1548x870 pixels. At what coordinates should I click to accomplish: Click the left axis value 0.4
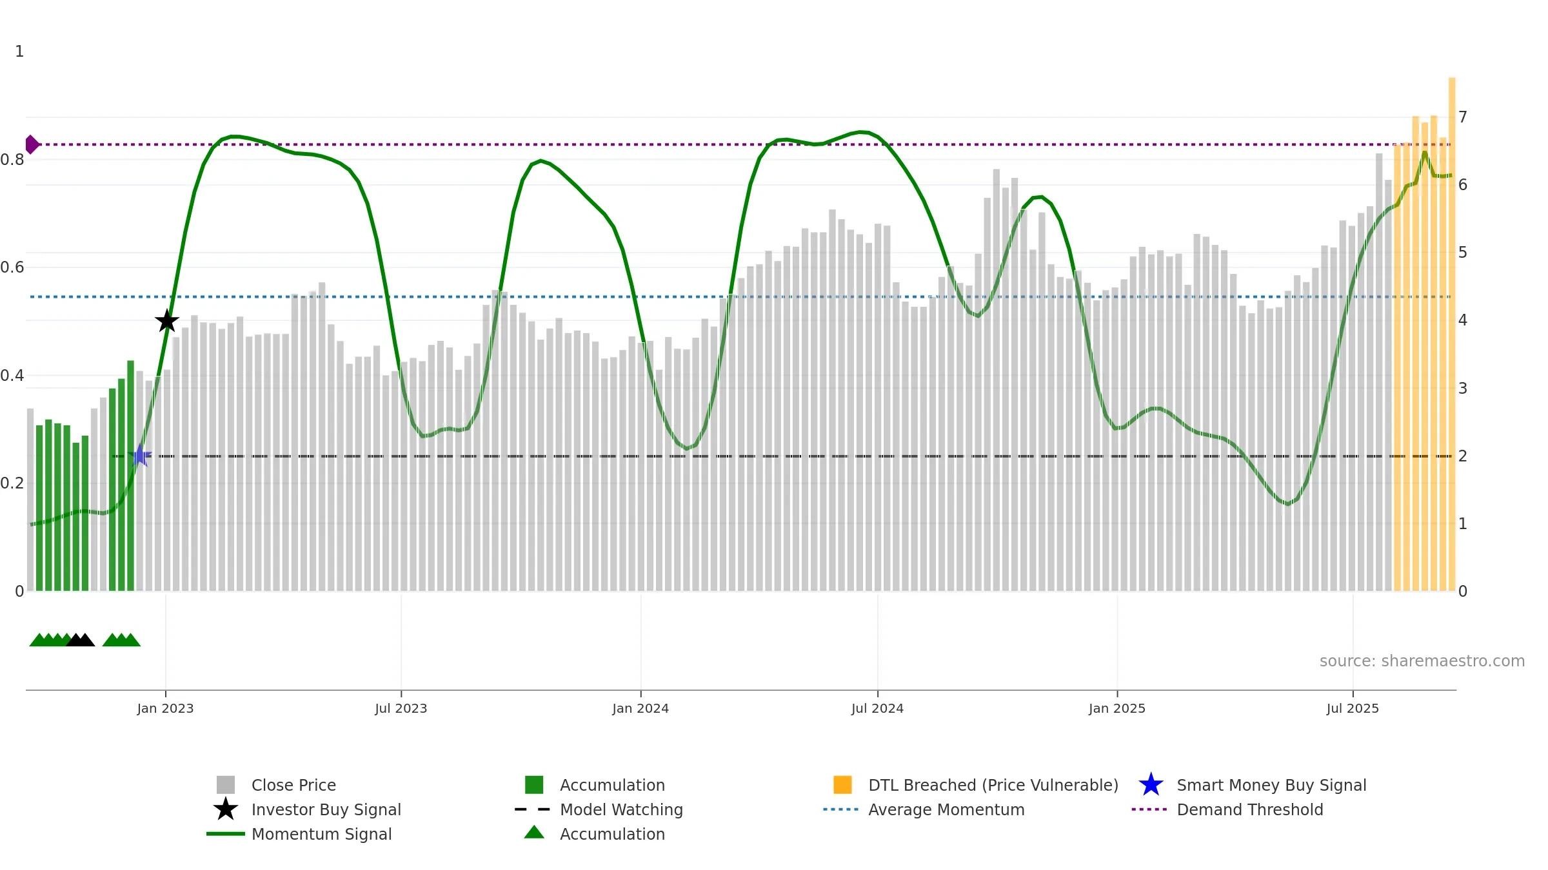tap(12, 376)
